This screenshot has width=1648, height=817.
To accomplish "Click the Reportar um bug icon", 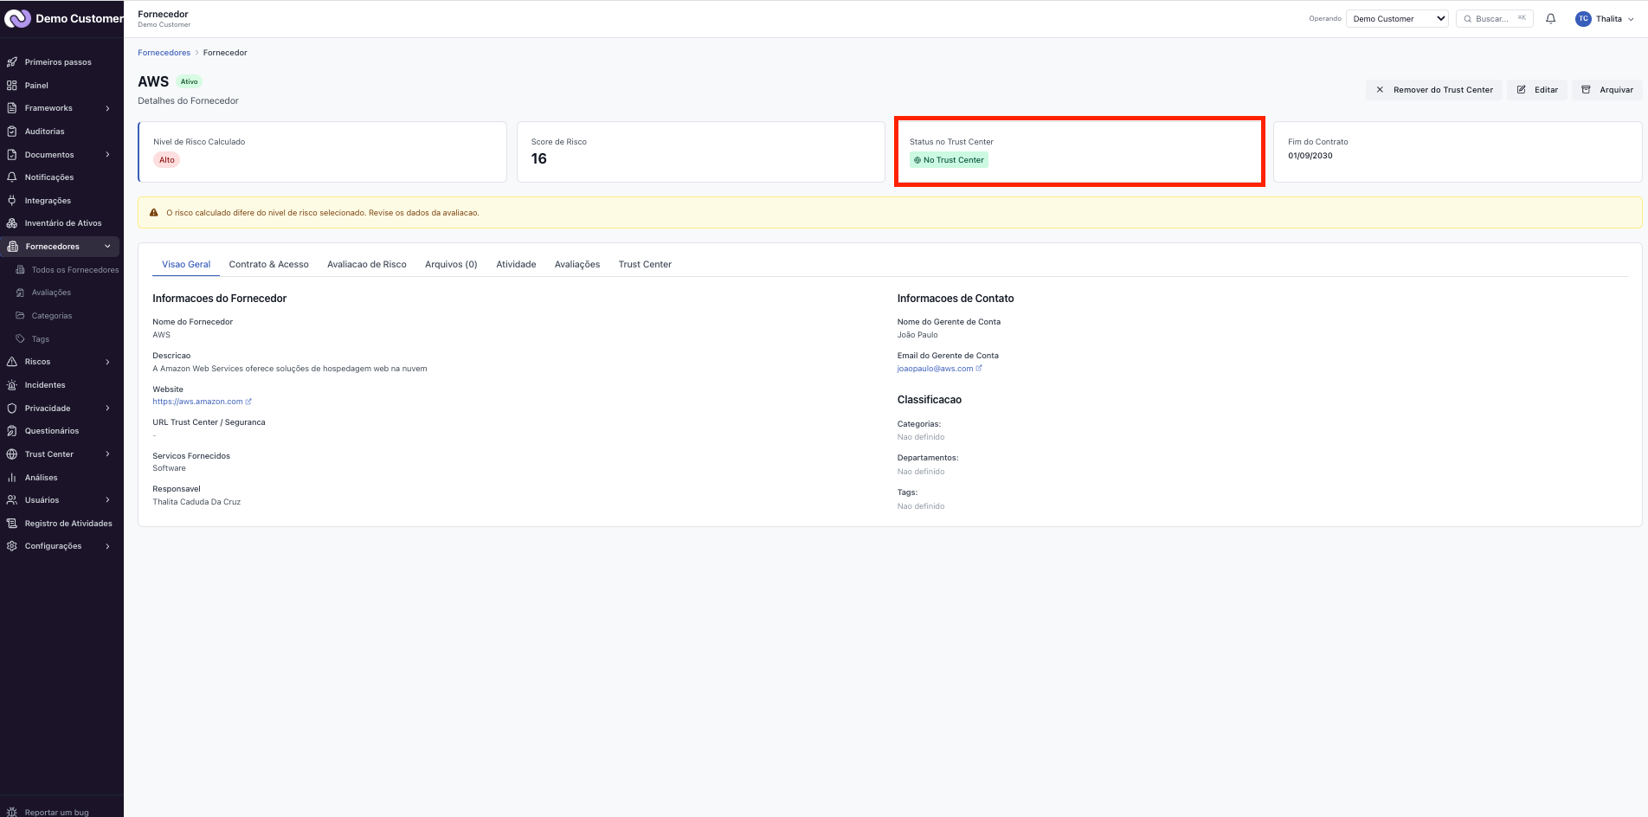I will click(12, 812).
